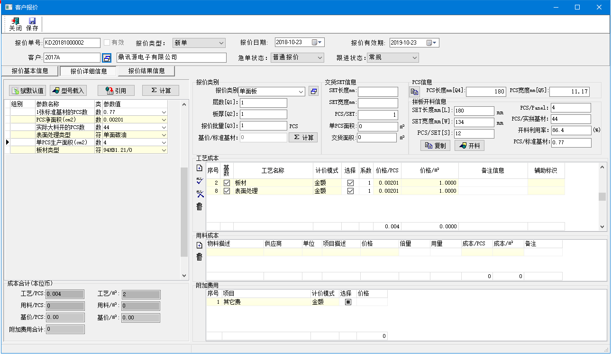The image size is (611, 354).
Task: Click the 报价单号 input field
Action: 72,43
